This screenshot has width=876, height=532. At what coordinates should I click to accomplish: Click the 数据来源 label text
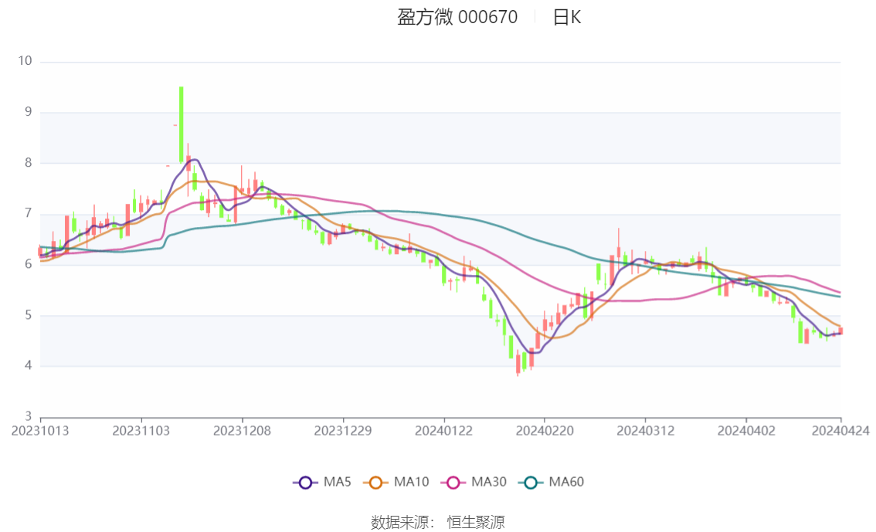[400, 523]
